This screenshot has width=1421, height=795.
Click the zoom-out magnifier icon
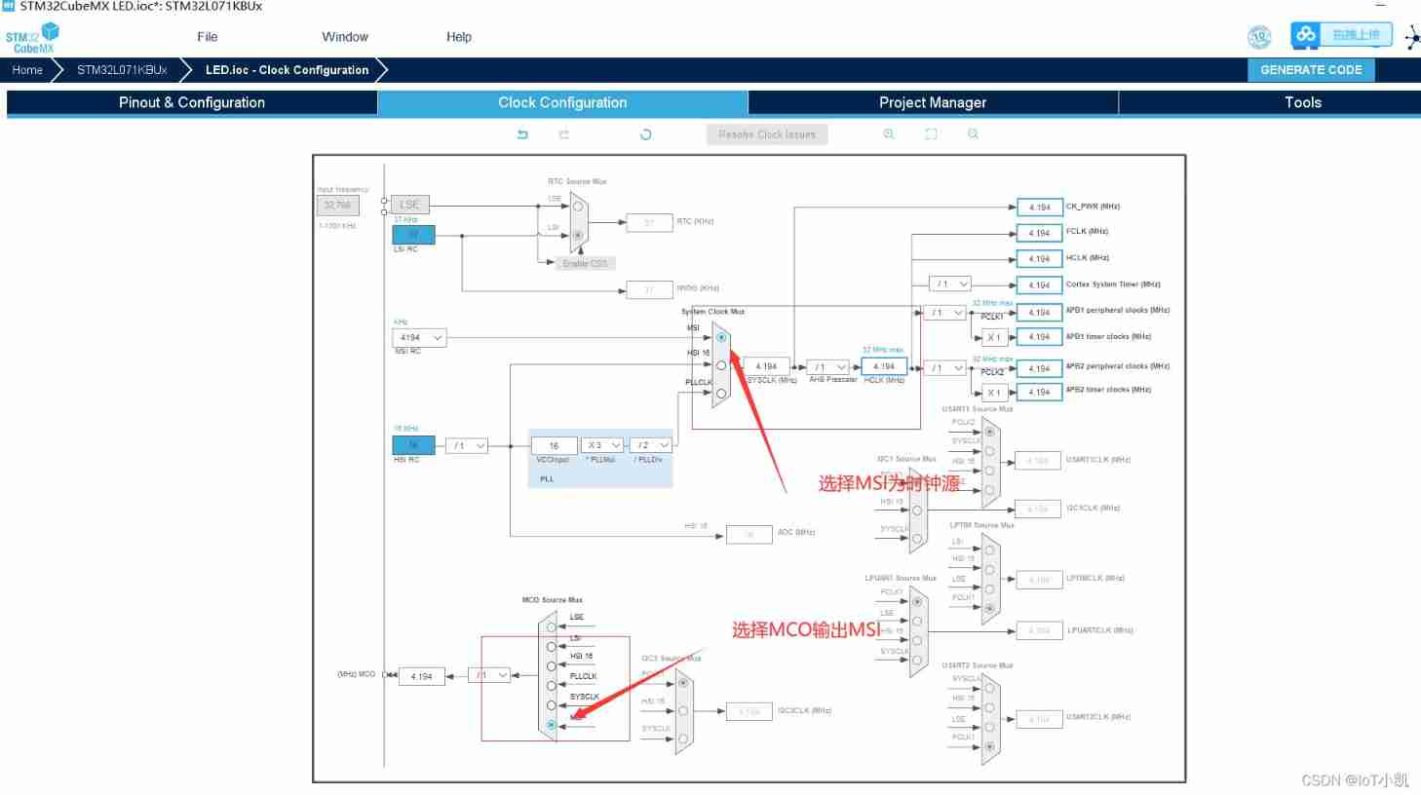(973, 134)
